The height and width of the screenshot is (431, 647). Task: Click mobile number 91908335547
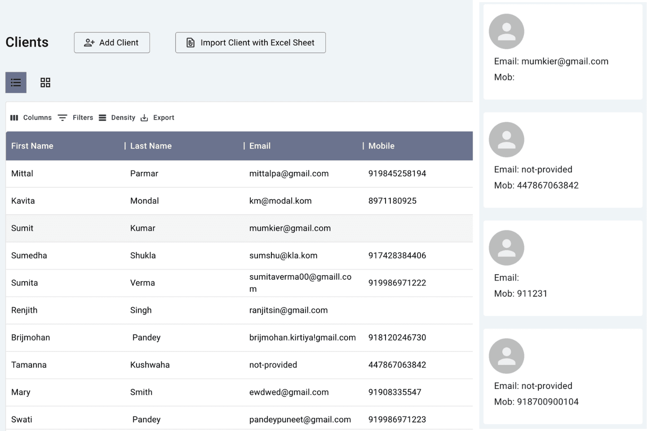(395, 393)
